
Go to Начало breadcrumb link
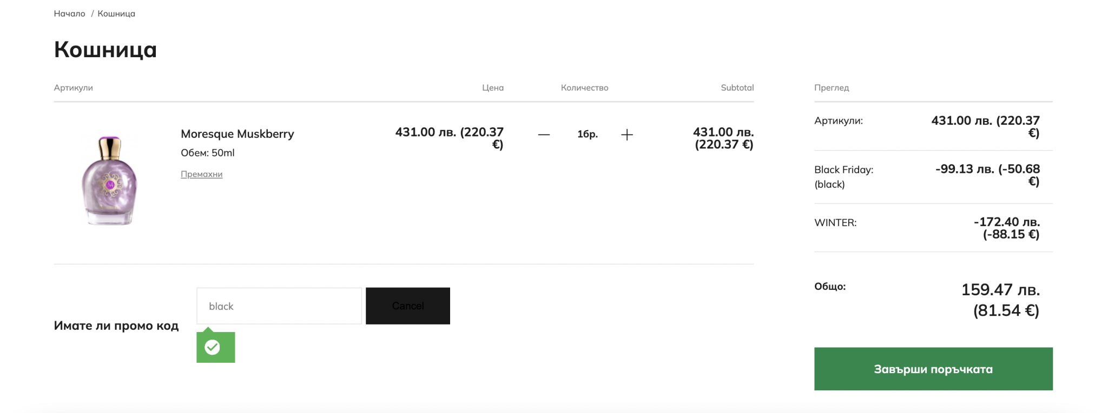tap(69, 13)
